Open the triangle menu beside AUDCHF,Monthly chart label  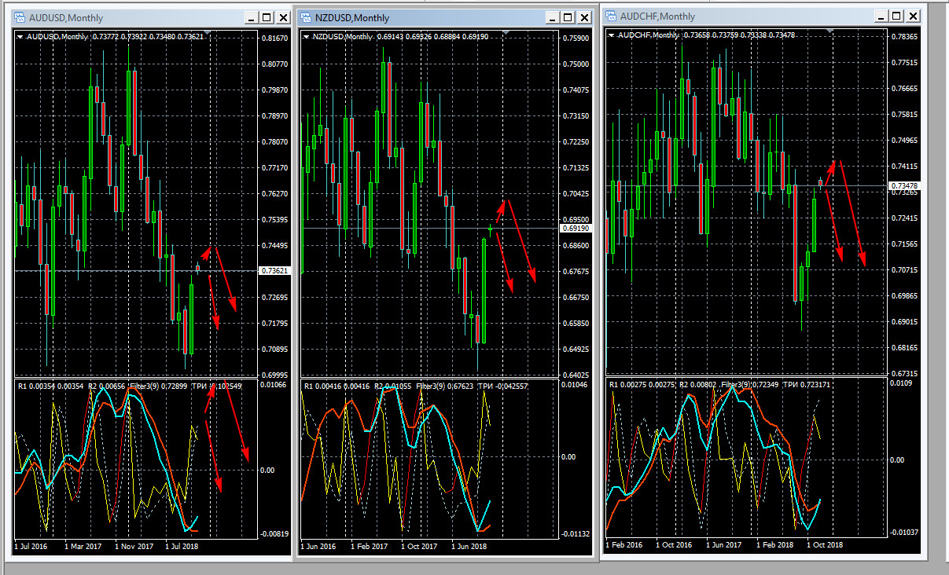click(611, 35)
